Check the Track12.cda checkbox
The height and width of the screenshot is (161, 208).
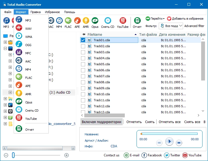click(x=83, y=106)
